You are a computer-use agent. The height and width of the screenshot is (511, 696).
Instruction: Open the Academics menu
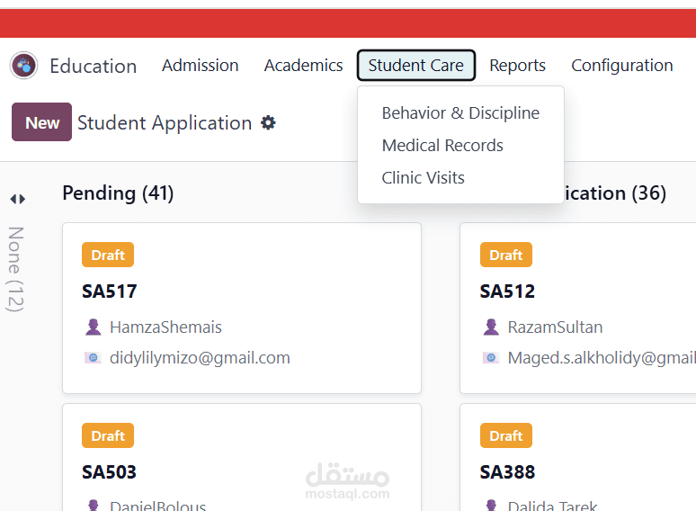point(304,66)
